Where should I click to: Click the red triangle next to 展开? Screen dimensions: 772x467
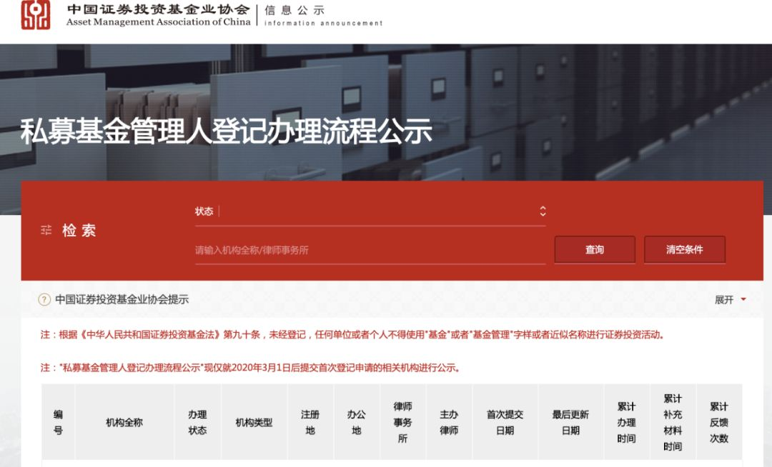pos(743,299)
